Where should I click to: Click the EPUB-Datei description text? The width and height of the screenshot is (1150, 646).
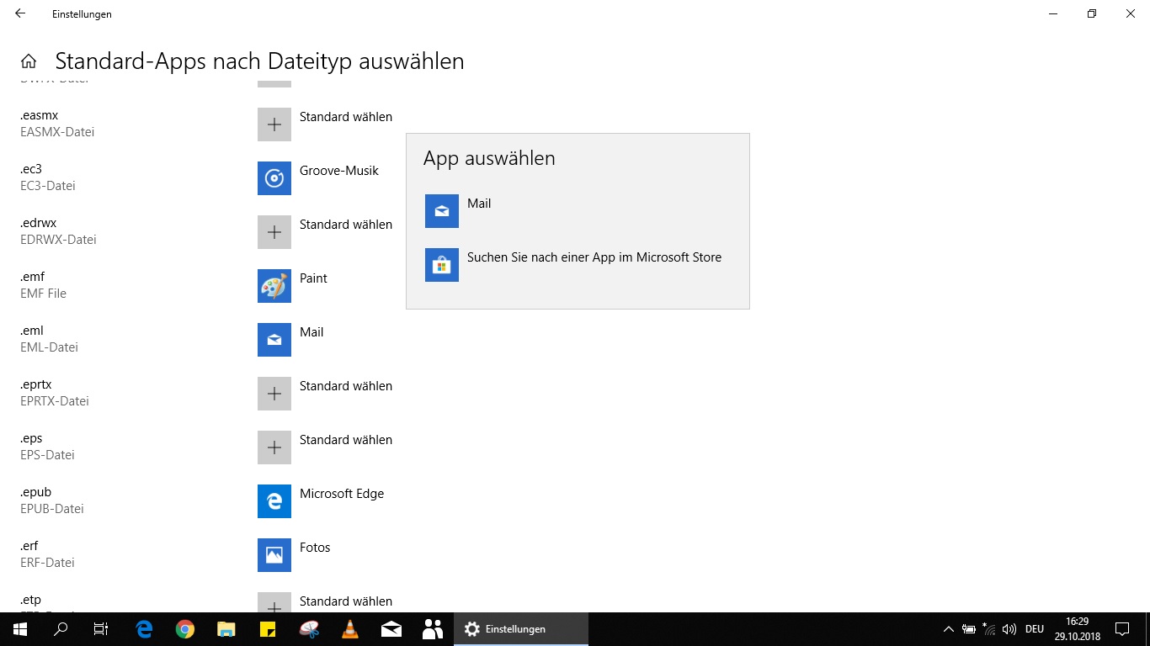(x=52, y=509)
